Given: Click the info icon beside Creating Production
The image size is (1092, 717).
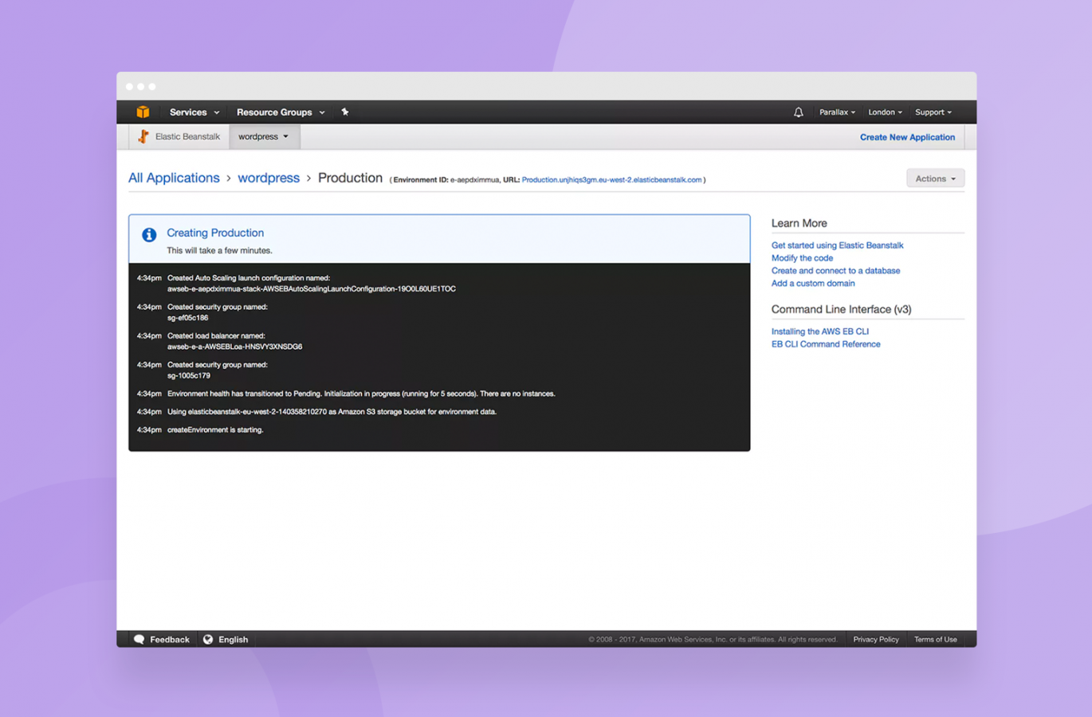Looking at the screenshot, I should pyautogui.click(x=149, y=235).
